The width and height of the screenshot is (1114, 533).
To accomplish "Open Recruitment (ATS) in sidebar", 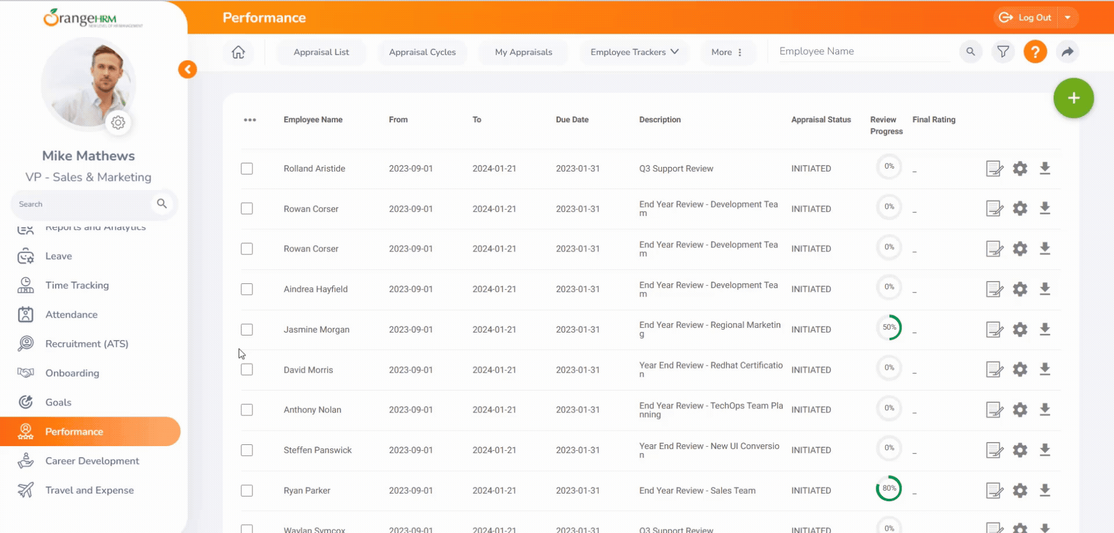I will click(86, 344).
